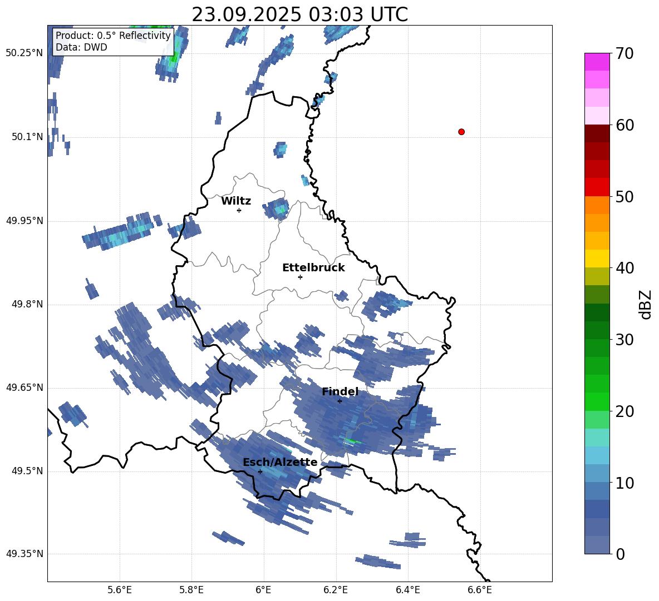The width and height of the screenshot is (659, 601).
Task: Click the dBZ colorbar axis label
Action: tap(646, 304)
